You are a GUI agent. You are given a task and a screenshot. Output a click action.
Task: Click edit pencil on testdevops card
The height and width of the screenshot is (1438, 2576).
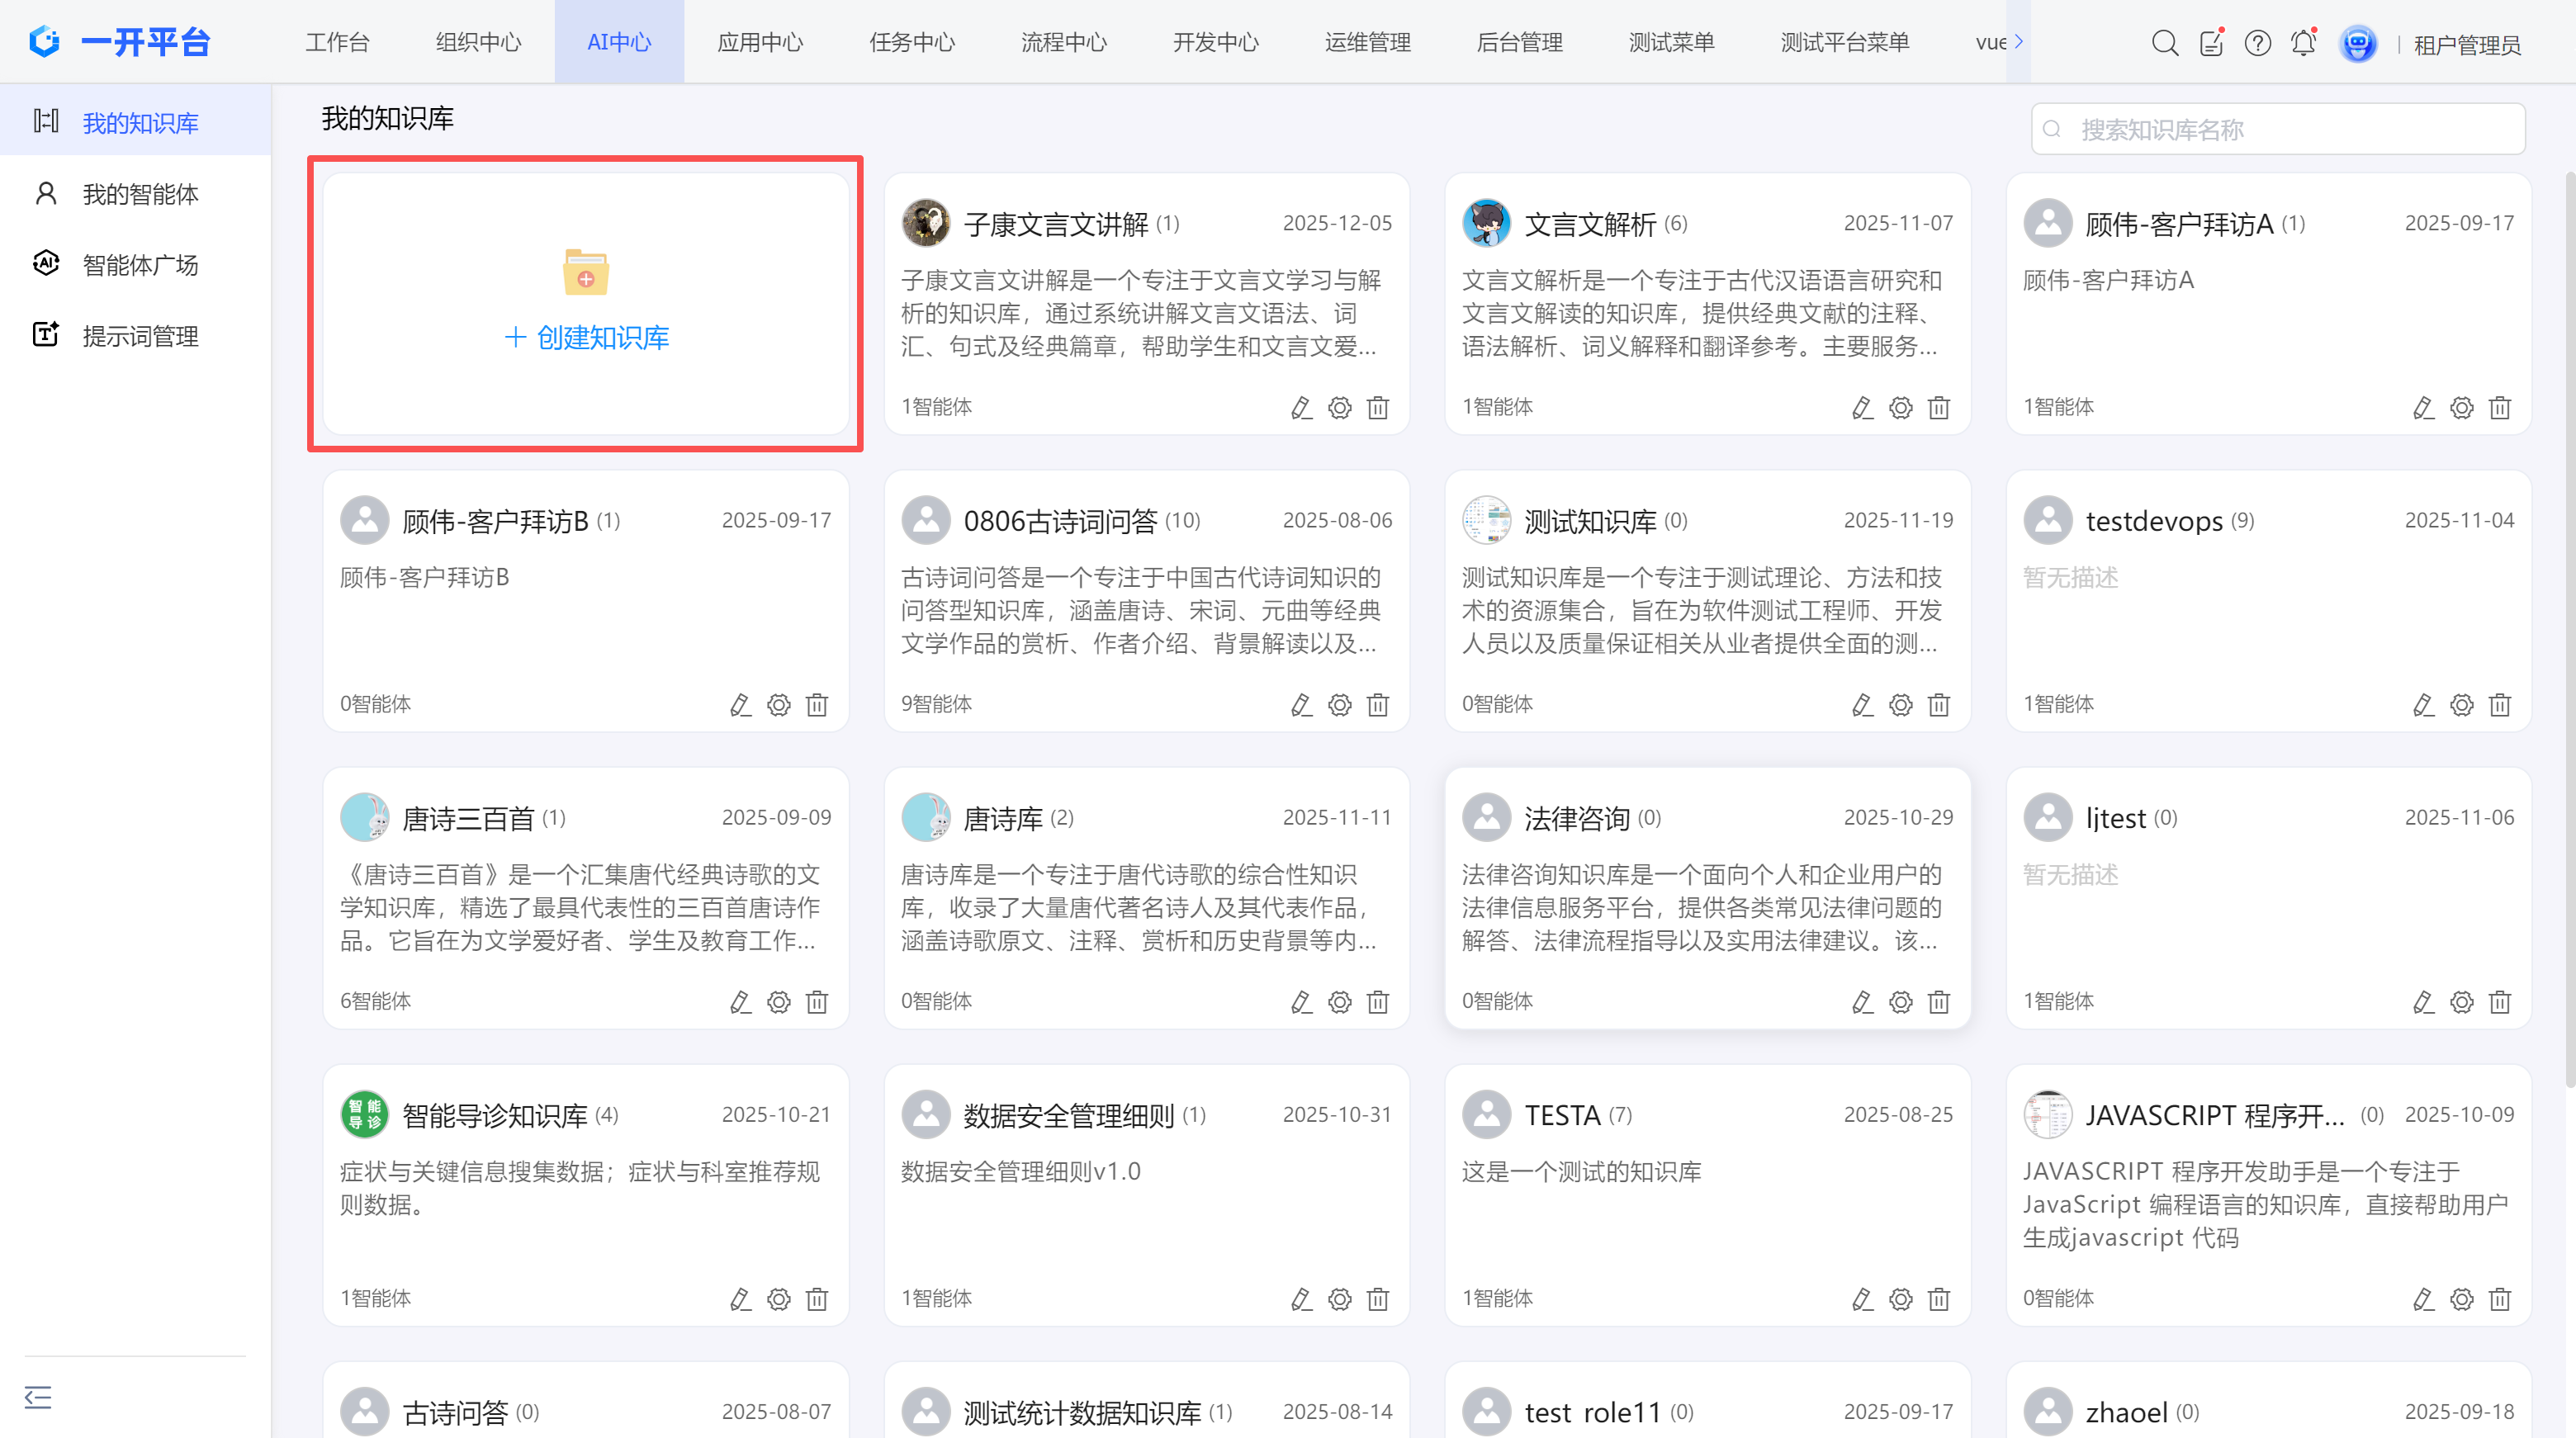[x=2422, y=705]
